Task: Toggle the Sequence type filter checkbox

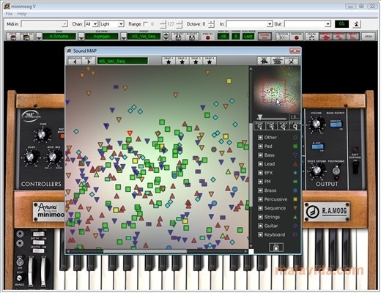Action: point(260,208)
